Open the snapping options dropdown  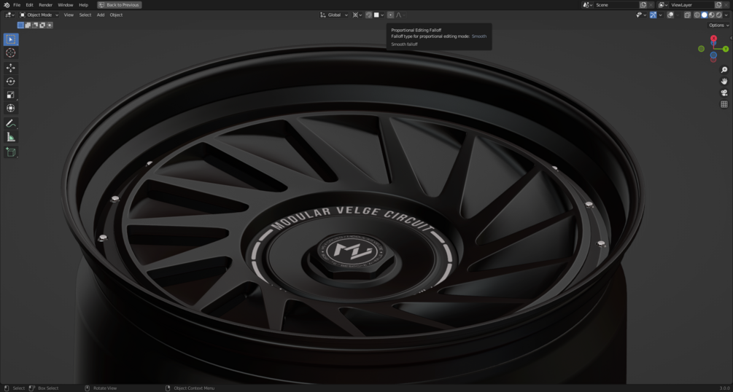pos(379,15)
